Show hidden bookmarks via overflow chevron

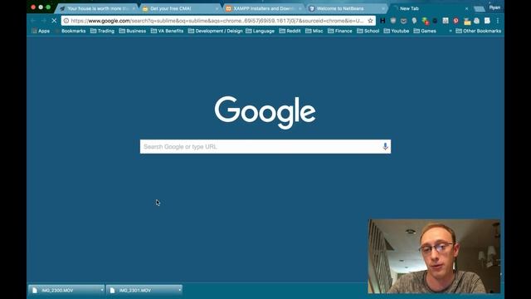(x=451, y=31)
